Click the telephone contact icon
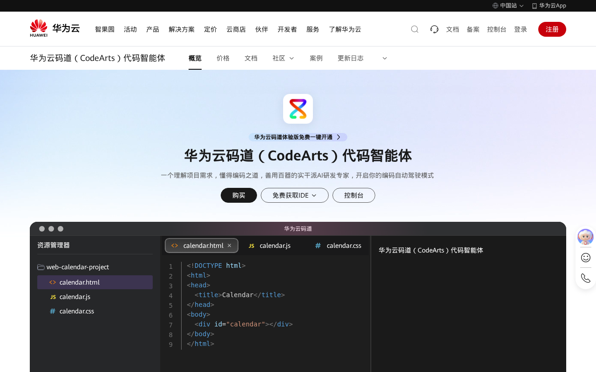 [x=586, y=278]
